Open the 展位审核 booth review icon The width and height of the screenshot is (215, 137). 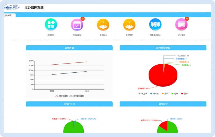click(x=103, y=25)
